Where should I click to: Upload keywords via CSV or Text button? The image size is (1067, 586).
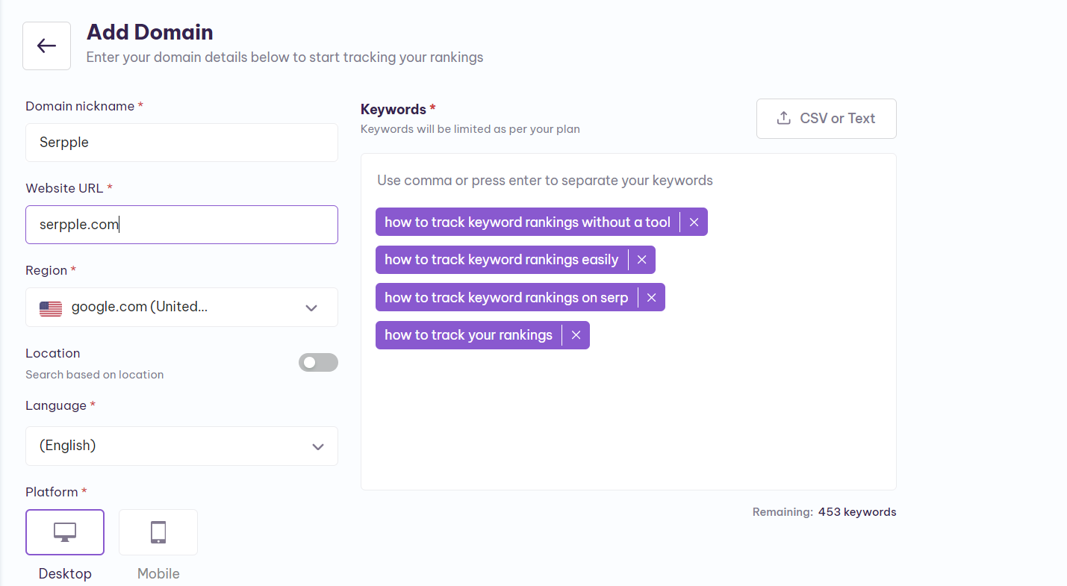coord(826,119)
